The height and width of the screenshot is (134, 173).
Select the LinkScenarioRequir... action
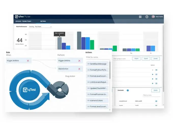pos(97,82)
